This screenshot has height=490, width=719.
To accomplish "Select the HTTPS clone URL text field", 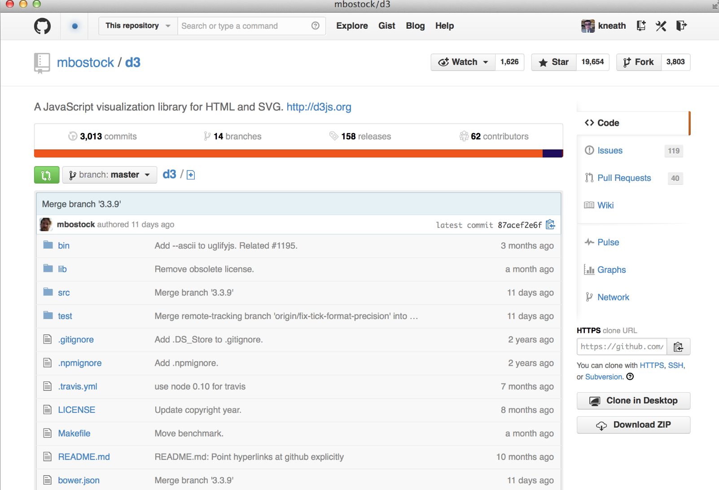I will (622, 347).
